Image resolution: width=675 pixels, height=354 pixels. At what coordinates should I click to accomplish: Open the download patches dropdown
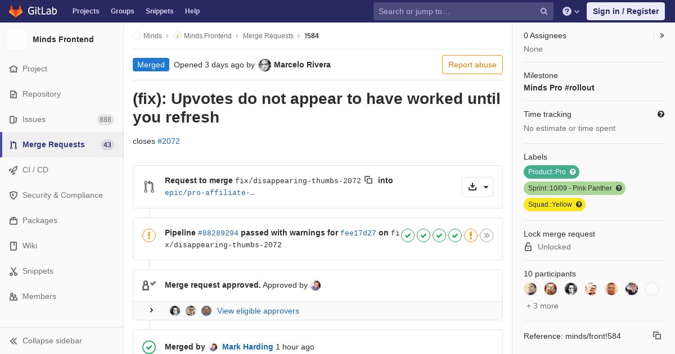[478, 187]
